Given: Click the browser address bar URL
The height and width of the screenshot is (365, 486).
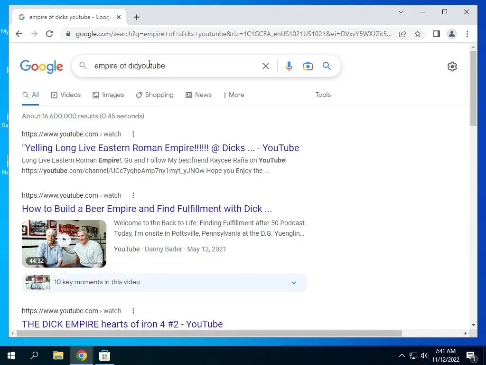Looking at the screenshot, I should pyautogui.click(x=234, y=34).
